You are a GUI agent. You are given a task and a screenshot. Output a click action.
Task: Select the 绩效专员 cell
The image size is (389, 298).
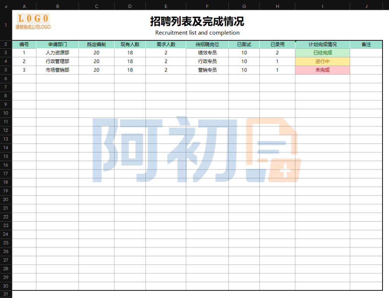pyautogui.click(x=207, y=53)
